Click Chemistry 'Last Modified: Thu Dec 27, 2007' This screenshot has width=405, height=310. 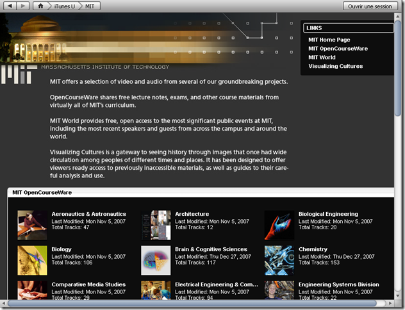(x=336, y=257)
